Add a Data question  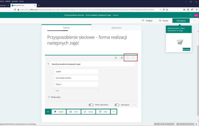[x=103, y=112]
